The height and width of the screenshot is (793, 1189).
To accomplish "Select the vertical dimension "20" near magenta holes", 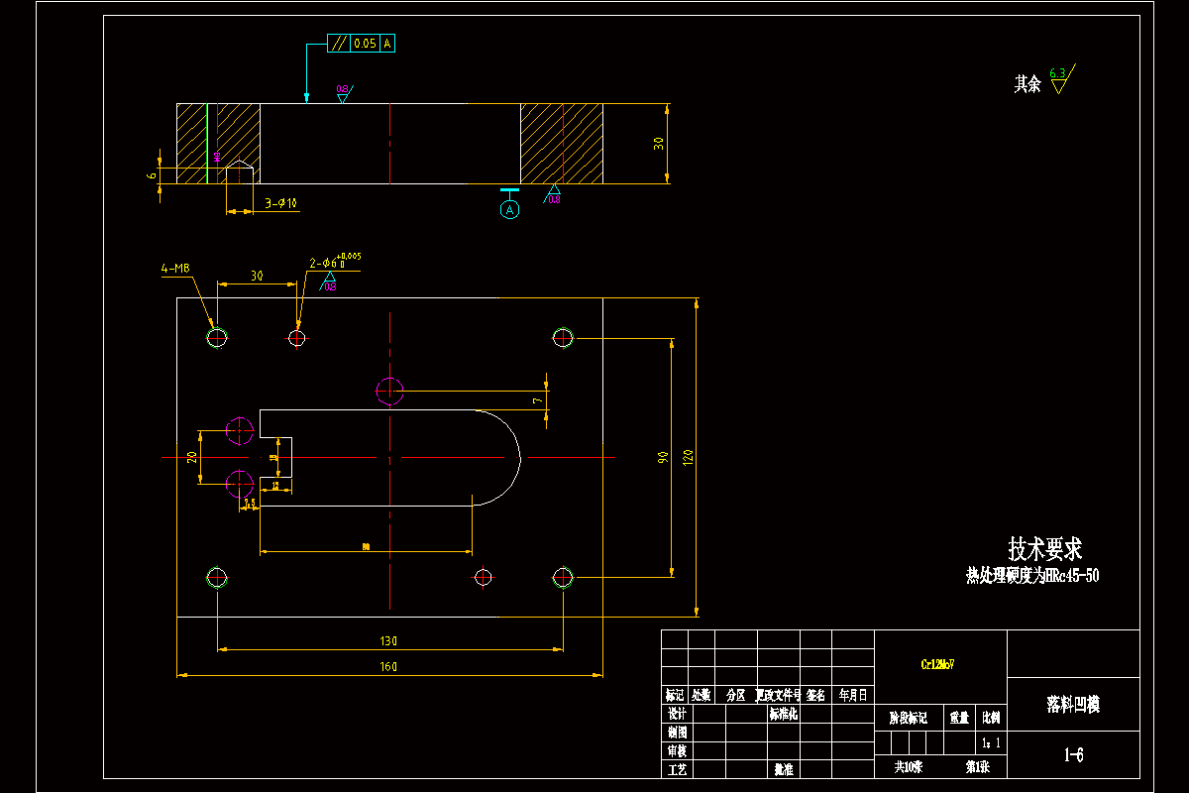I will [192, 457].
